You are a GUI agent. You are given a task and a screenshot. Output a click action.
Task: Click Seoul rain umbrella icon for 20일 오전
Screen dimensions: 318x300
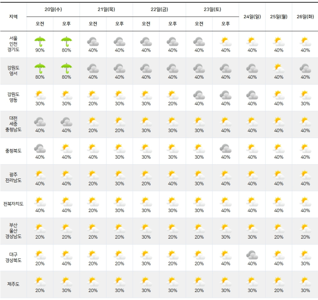click(x=40, y=42)
